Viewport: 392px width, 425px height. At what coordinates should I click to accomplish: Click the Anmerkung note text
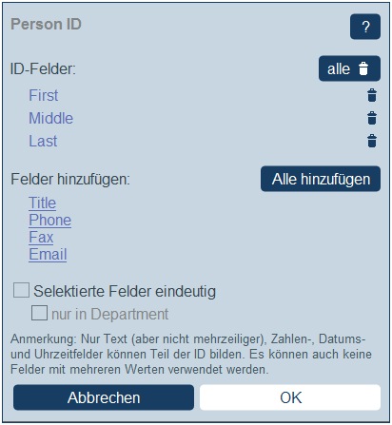click(191, 355)
